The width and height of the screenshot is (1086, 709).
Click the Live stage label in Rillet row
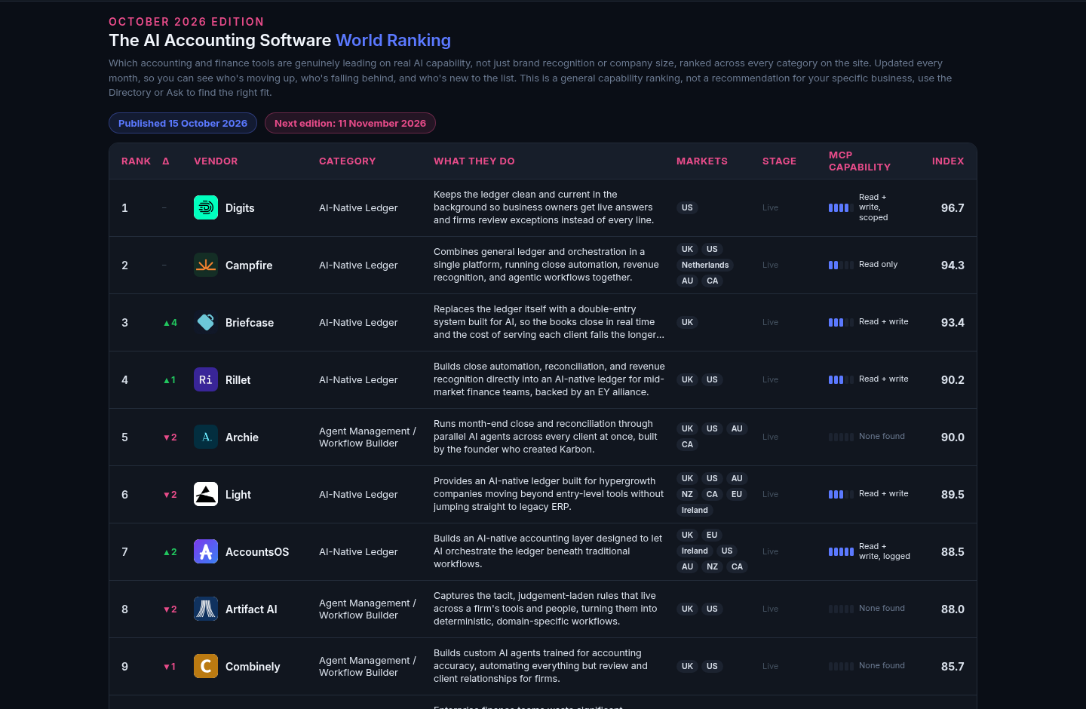click(770, 379)
